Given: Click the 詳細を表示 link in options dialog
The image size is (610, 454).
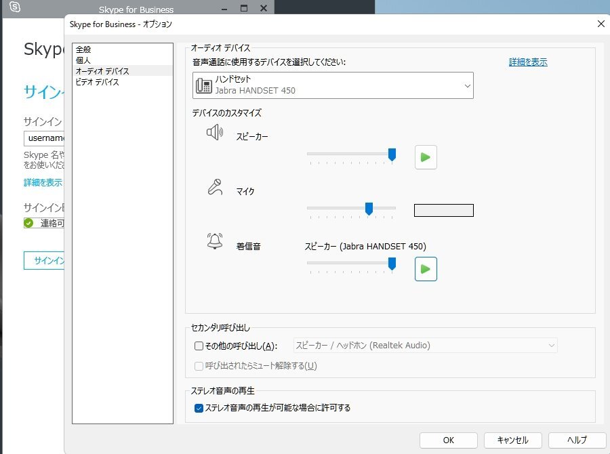Looking at the screenshot, I should pos(528,62).
